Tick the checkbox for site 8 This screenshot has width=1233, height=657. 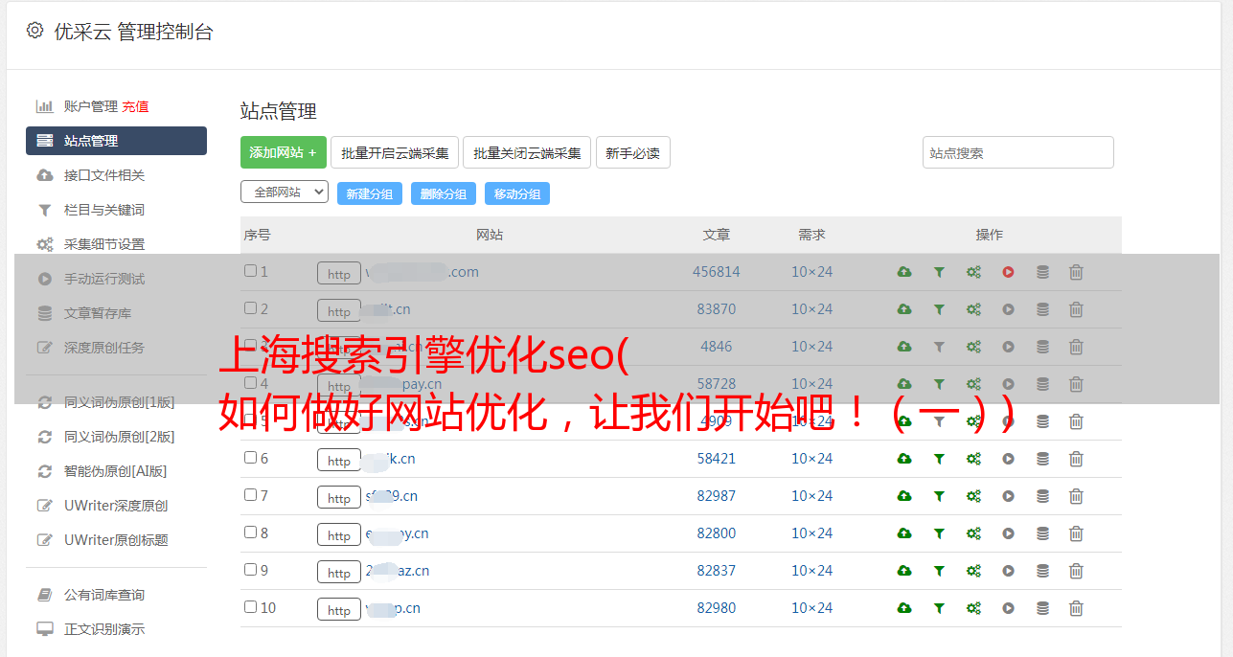[x=250, y=532]
